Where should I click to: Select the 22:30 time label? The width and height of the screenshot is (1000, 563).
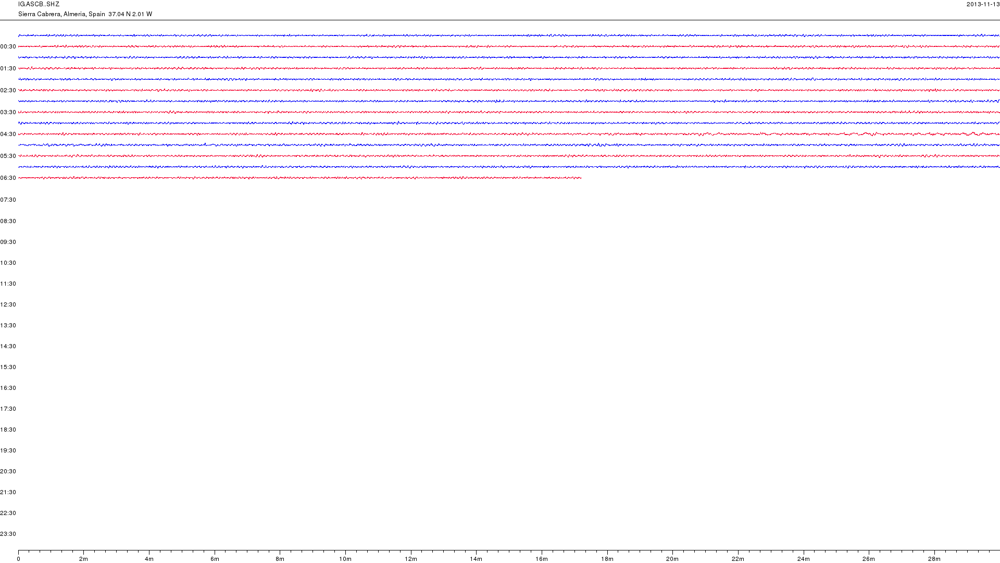[x=8, y=513]
